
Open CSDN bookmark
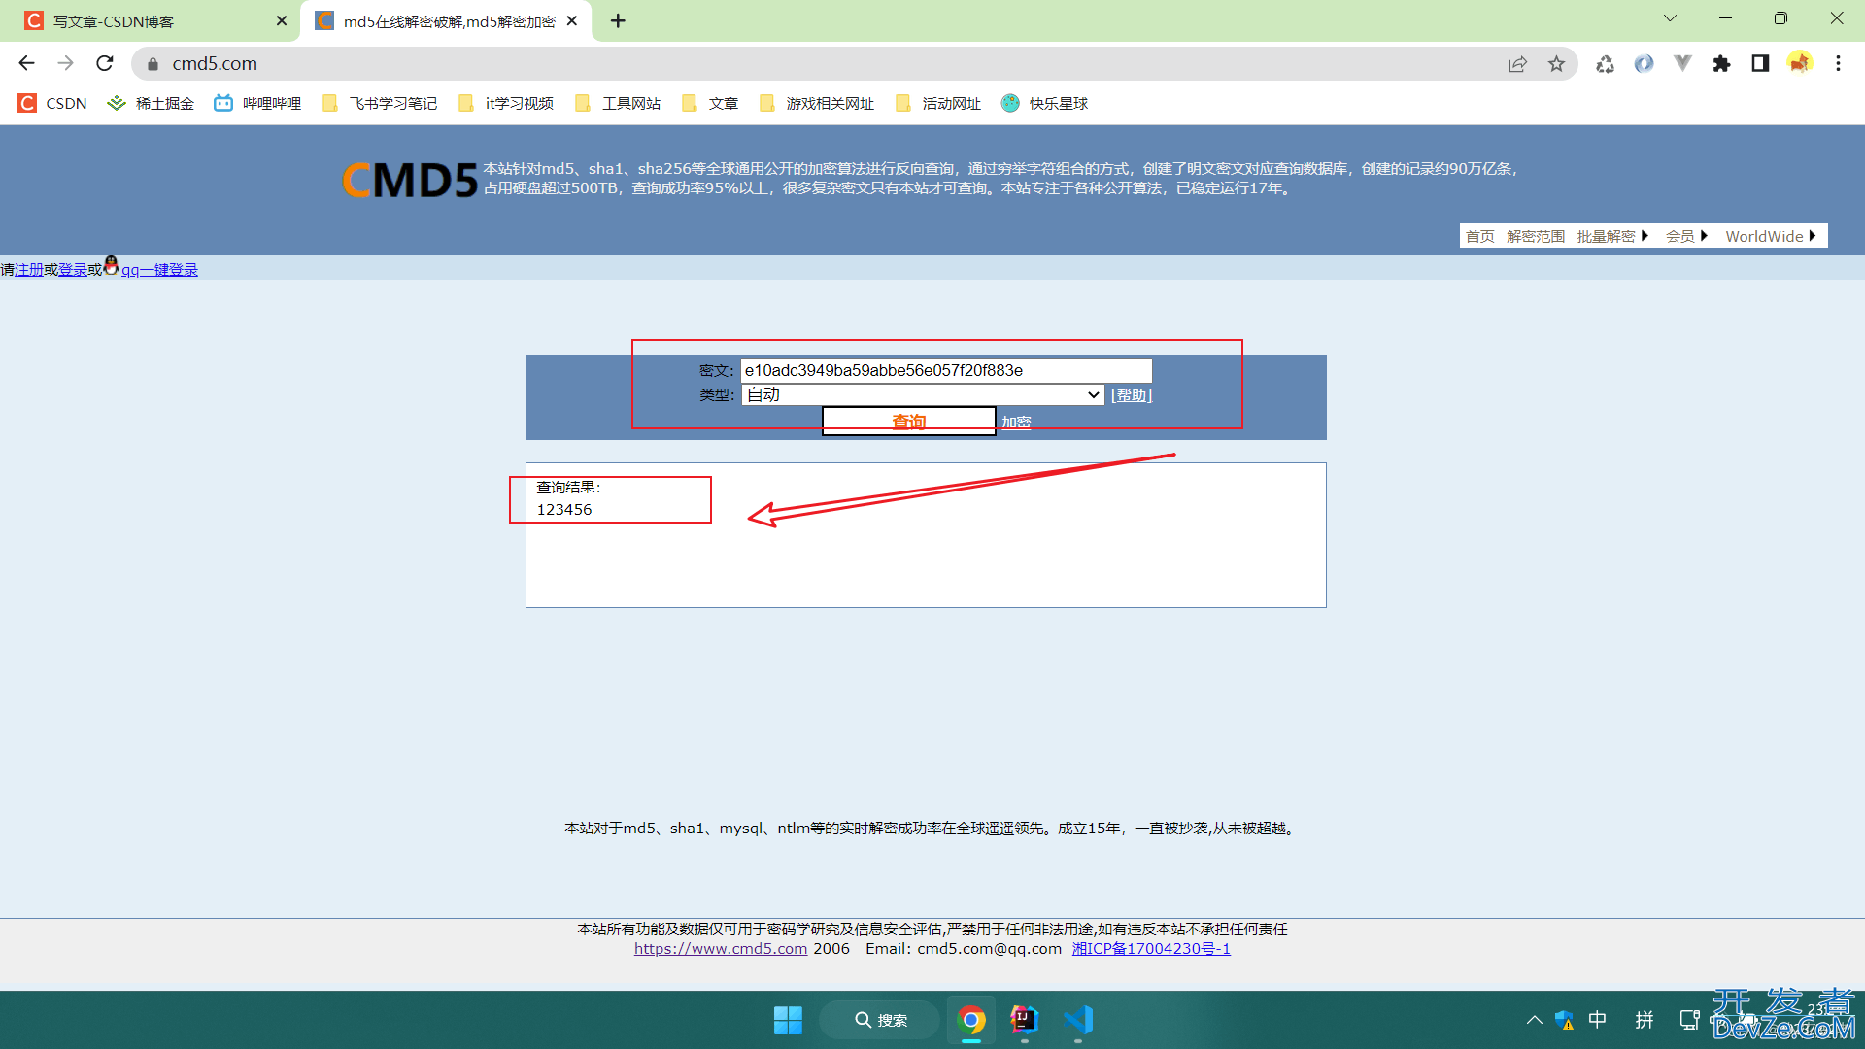pyautogui.click(x=53, y=103)
